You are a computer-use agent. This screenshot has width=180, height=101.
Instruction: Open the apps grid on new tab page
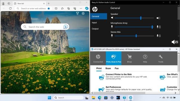[x=7, y=13]
